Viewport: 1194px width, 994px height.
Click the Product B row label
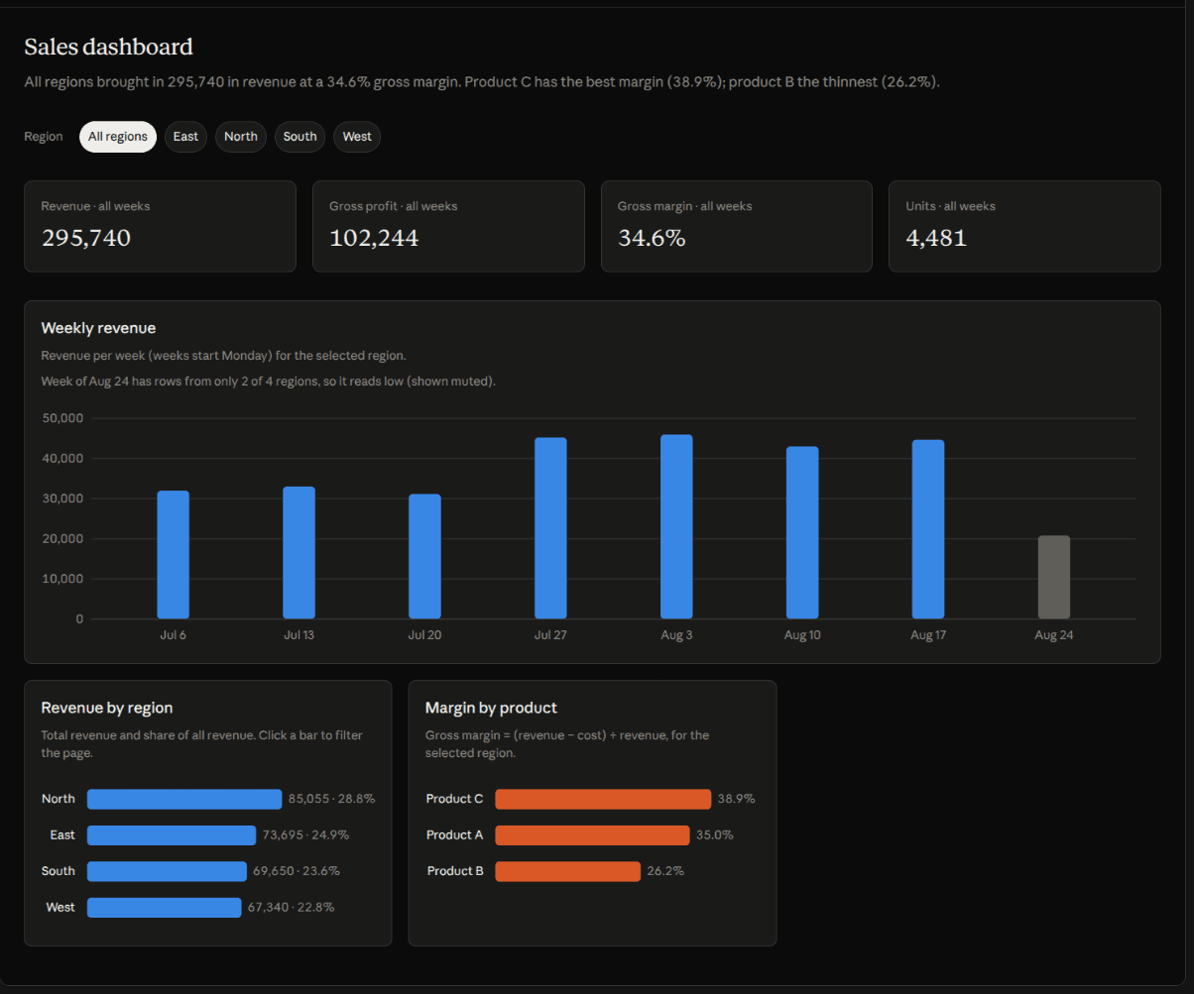pos(455,871)
